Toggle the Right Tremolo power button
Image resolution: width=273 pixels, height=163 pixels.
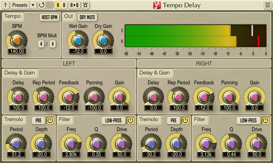[185, 120]
